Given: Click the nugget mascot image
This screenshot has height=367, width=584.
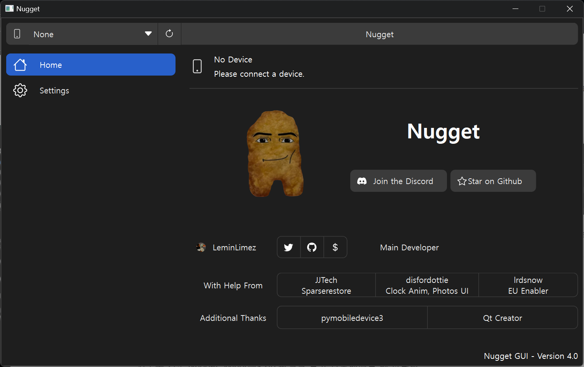Looking at the screenshot, I should point(275,153).
